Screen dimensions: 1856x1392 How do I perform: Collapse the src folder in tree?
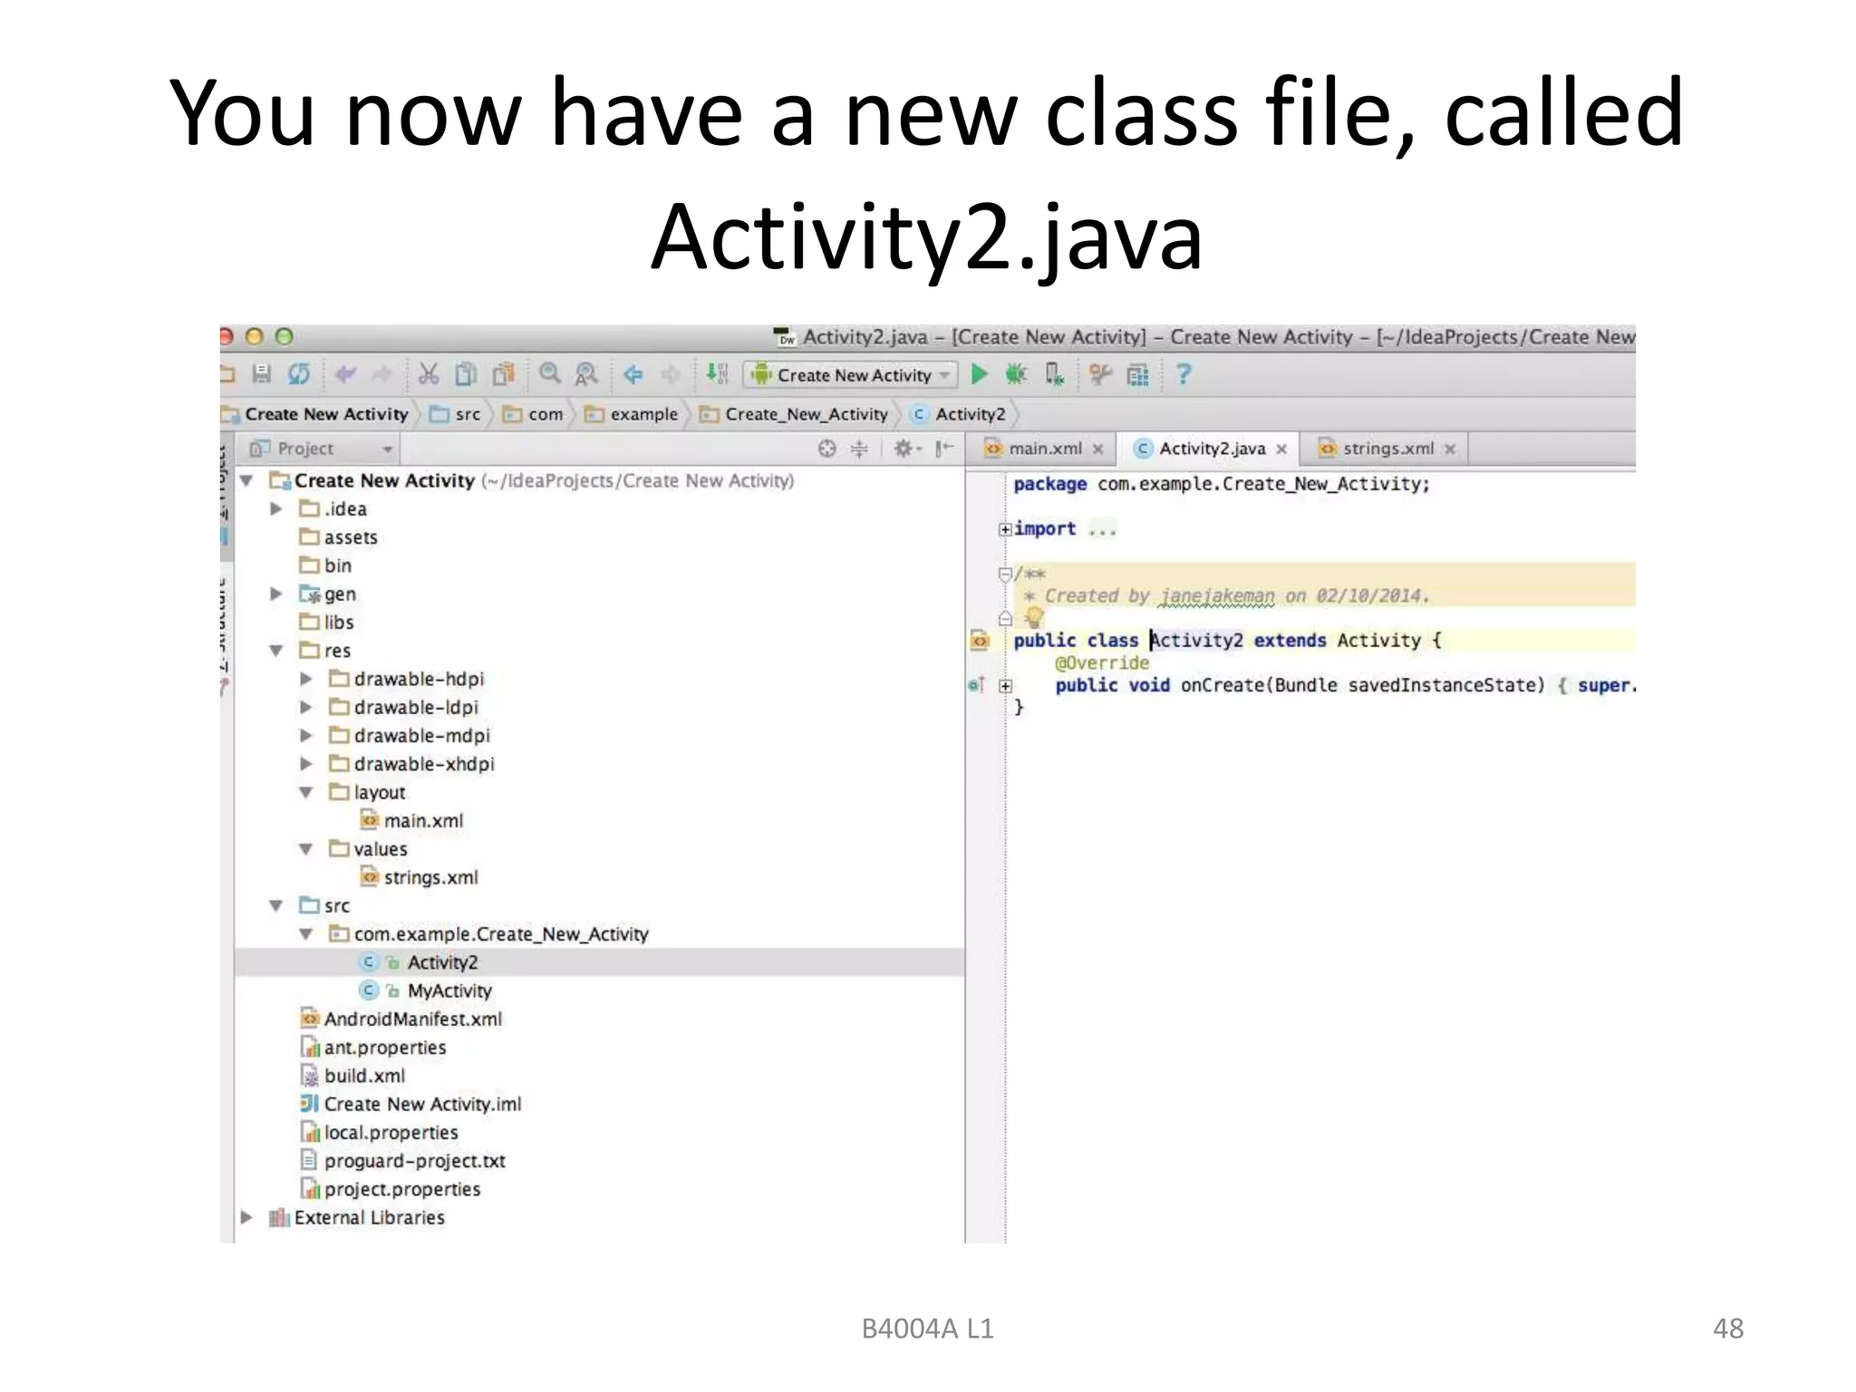(x=276, y=905)
